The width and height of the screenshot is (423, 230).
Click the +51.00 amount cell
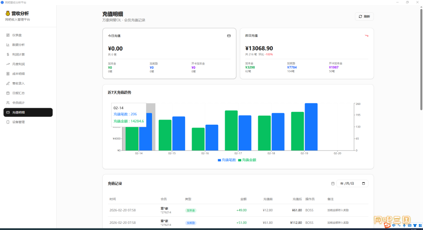(241, 223)
